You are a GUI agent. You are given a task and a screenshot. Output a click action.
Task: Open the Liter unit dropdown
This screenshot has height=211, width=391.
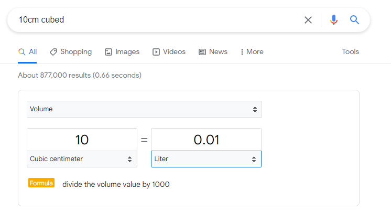point(206,159)
